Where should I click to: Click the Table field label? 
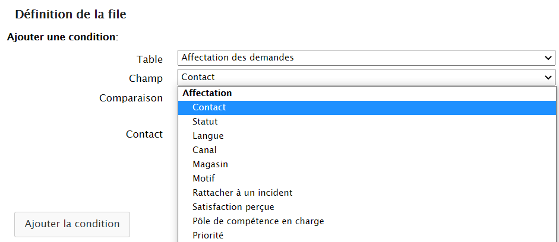click(149, 59)
